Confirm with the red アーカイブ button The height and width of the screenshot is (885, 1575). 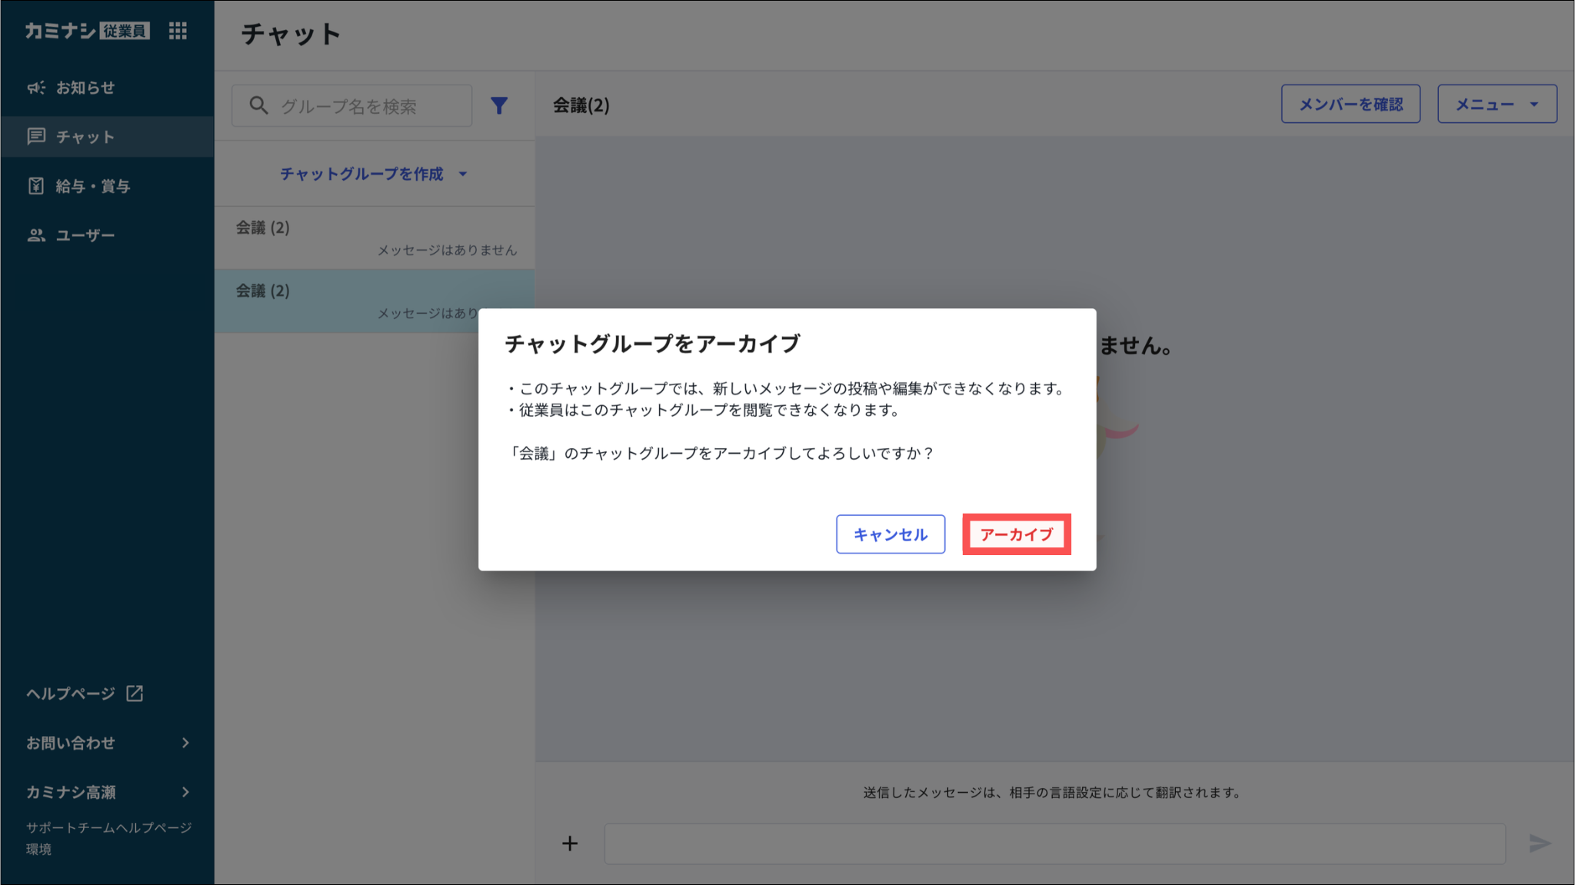(x=1016, y=534)
